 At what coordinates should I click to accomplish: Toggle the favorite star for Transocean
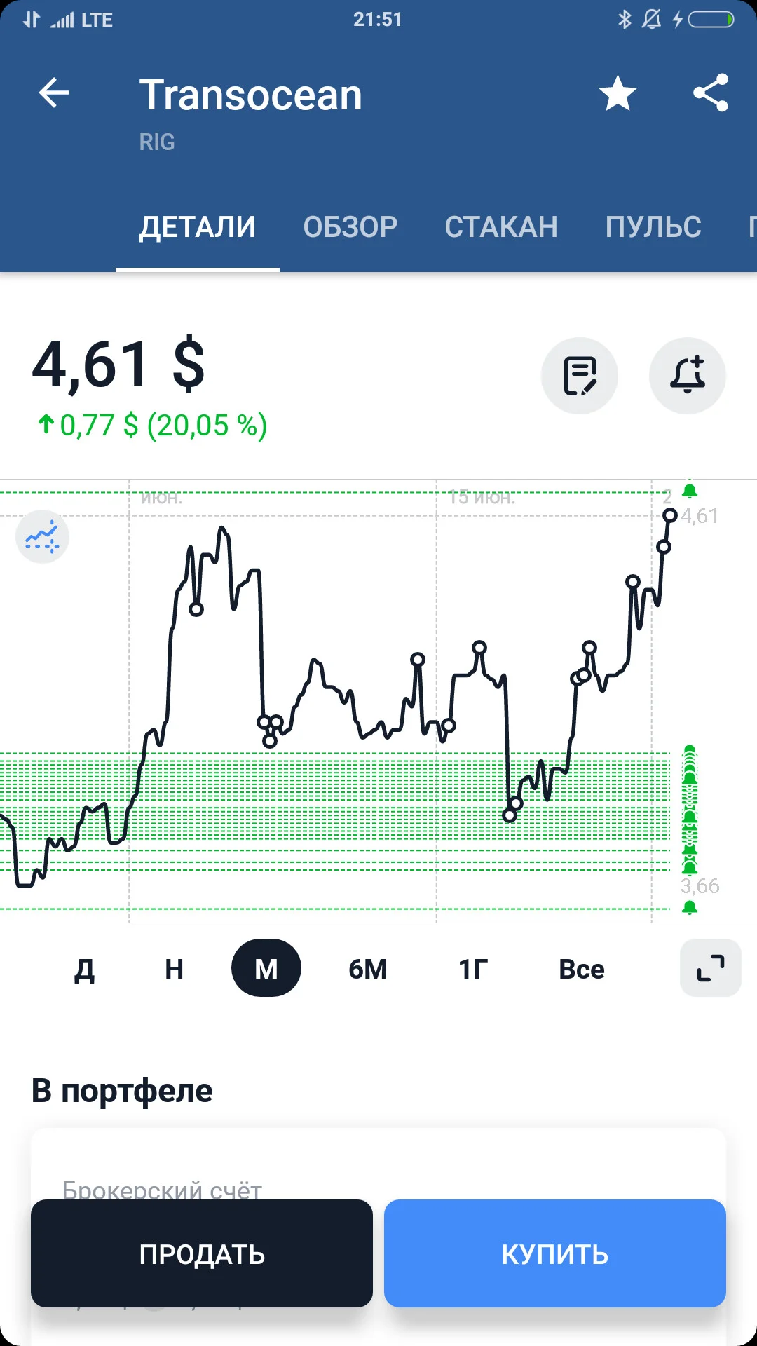click(x=618, y=93)
